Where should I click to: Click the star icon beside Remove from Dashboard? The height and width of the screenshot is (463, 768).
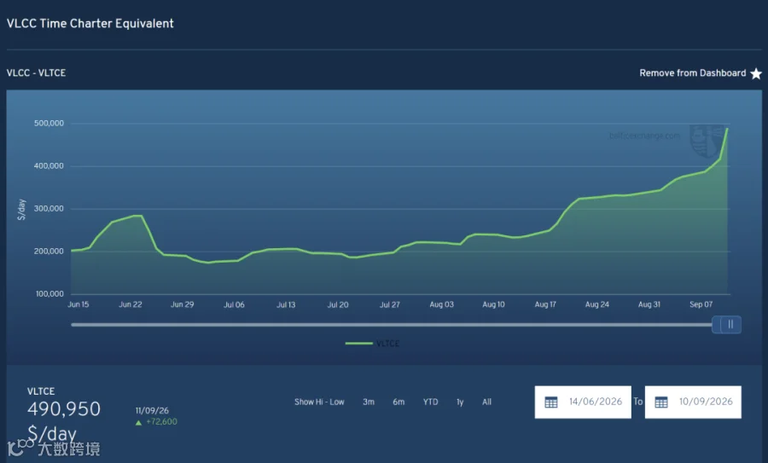click(x=756, y=73)
